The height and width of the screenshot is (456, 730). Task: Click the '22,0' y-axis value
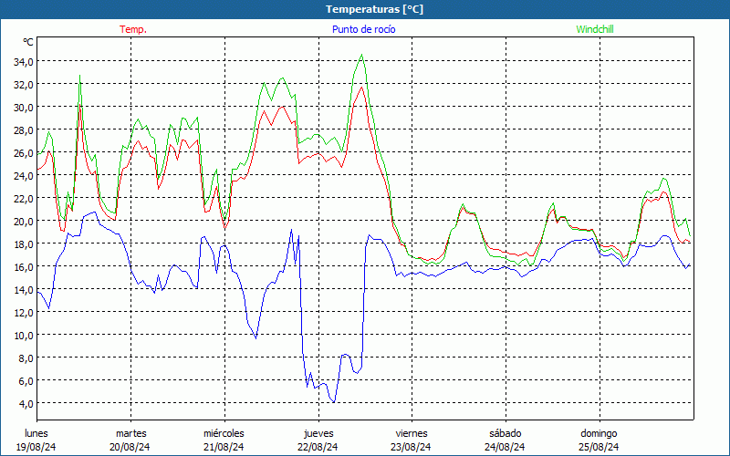point(24,199)
